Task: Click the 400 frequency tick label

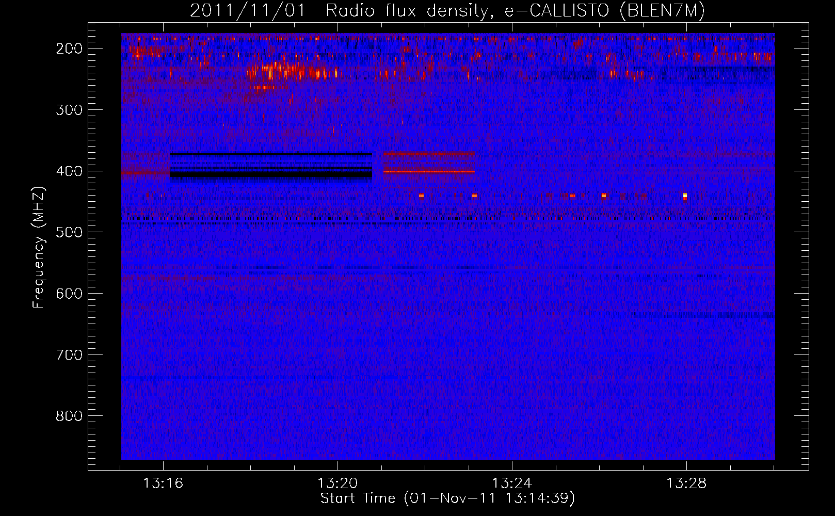Action: click(x=69, y=171)
